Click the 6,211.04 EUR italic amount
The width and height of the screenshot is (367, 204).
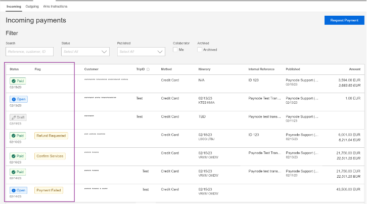(349, 140)
